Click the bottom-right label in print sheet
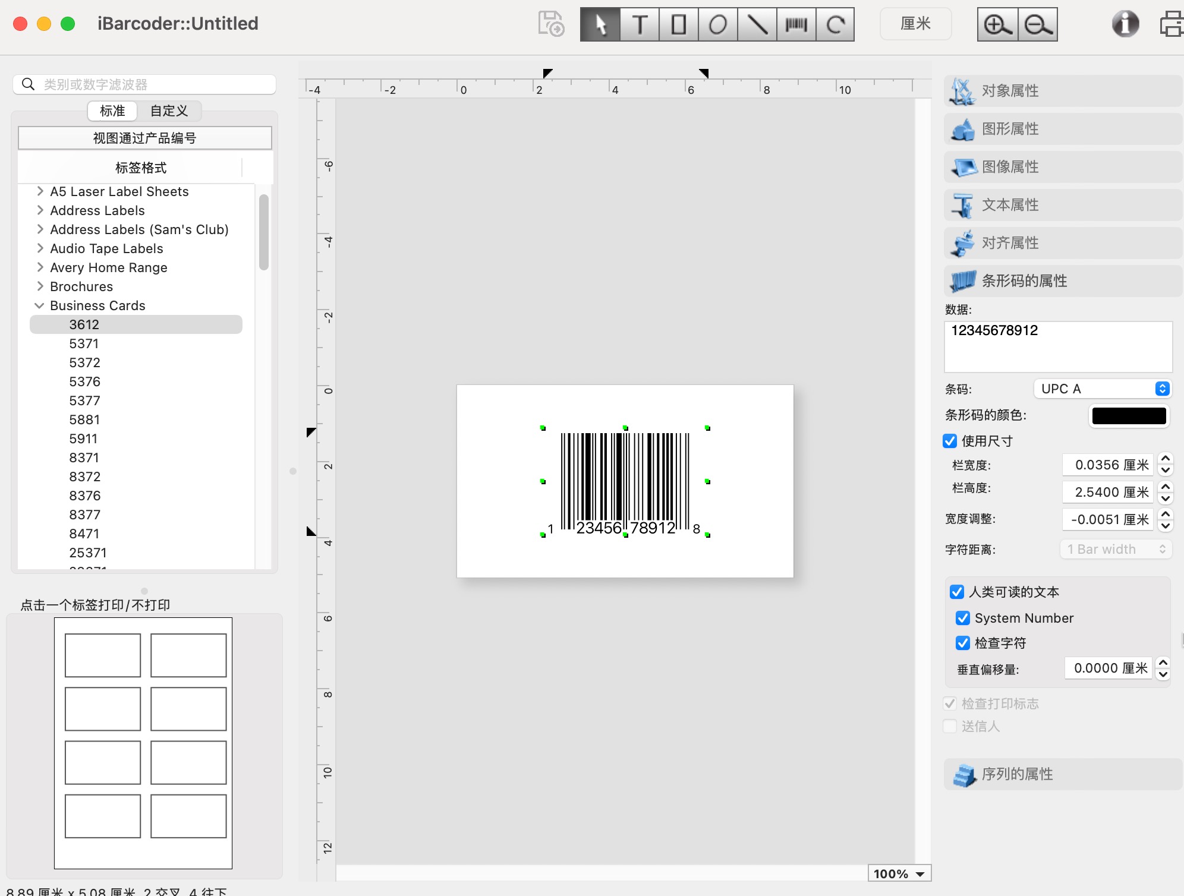 [x=188, y=816]
